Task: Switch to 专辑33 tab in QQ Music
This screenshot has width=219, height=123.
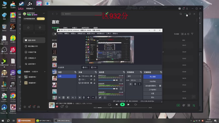Action: click(x=74, y=28)
